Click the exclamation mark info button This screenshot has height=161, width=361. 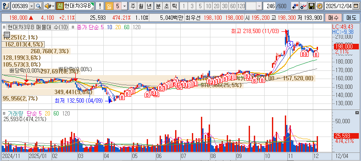click(100, 6)
